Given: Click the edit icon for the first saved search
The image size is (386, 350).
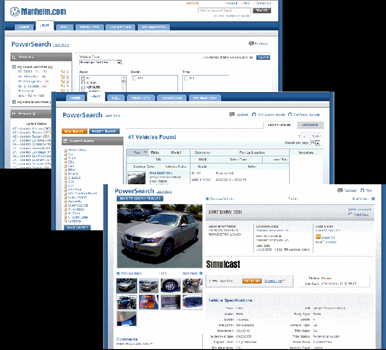Looking at the screenshot, I should tap(63, 72).
